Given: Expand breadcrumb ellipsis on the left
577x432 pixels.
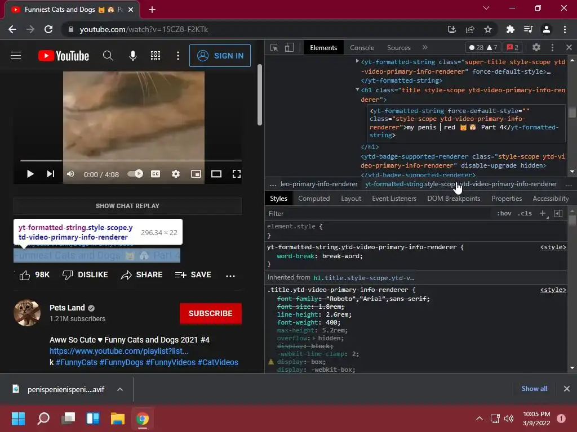Looking at the screenshot, I should point(273,184).
